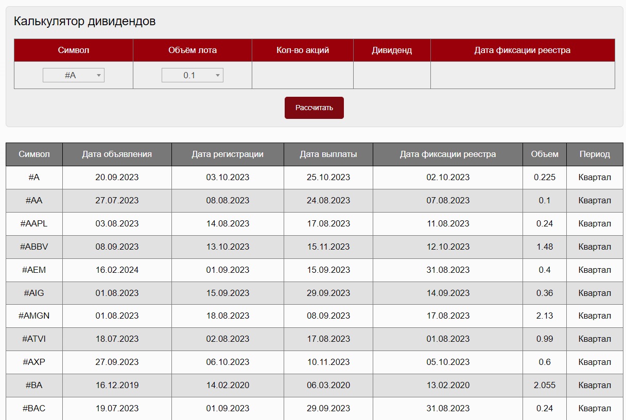Click the Объём лота column header
Viewport: 626px width, 420px height.
193,50
